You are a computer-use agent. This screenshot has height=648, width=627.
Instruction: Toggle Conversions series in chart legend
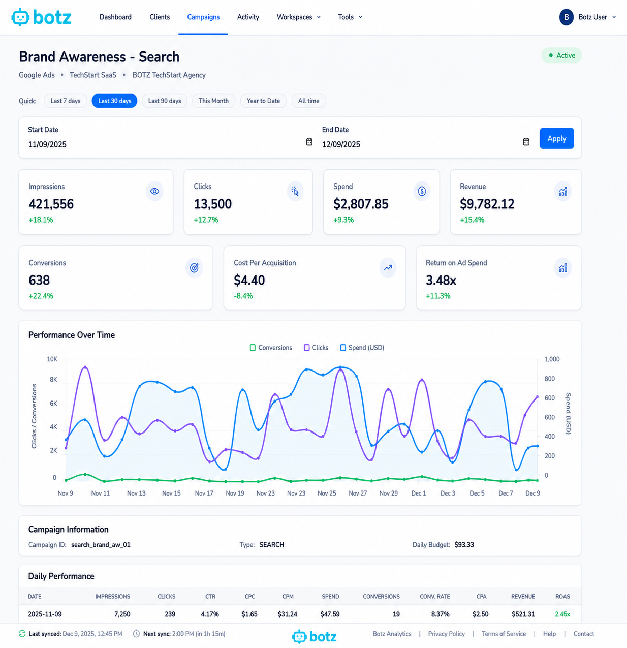click(x=271, y=348)
